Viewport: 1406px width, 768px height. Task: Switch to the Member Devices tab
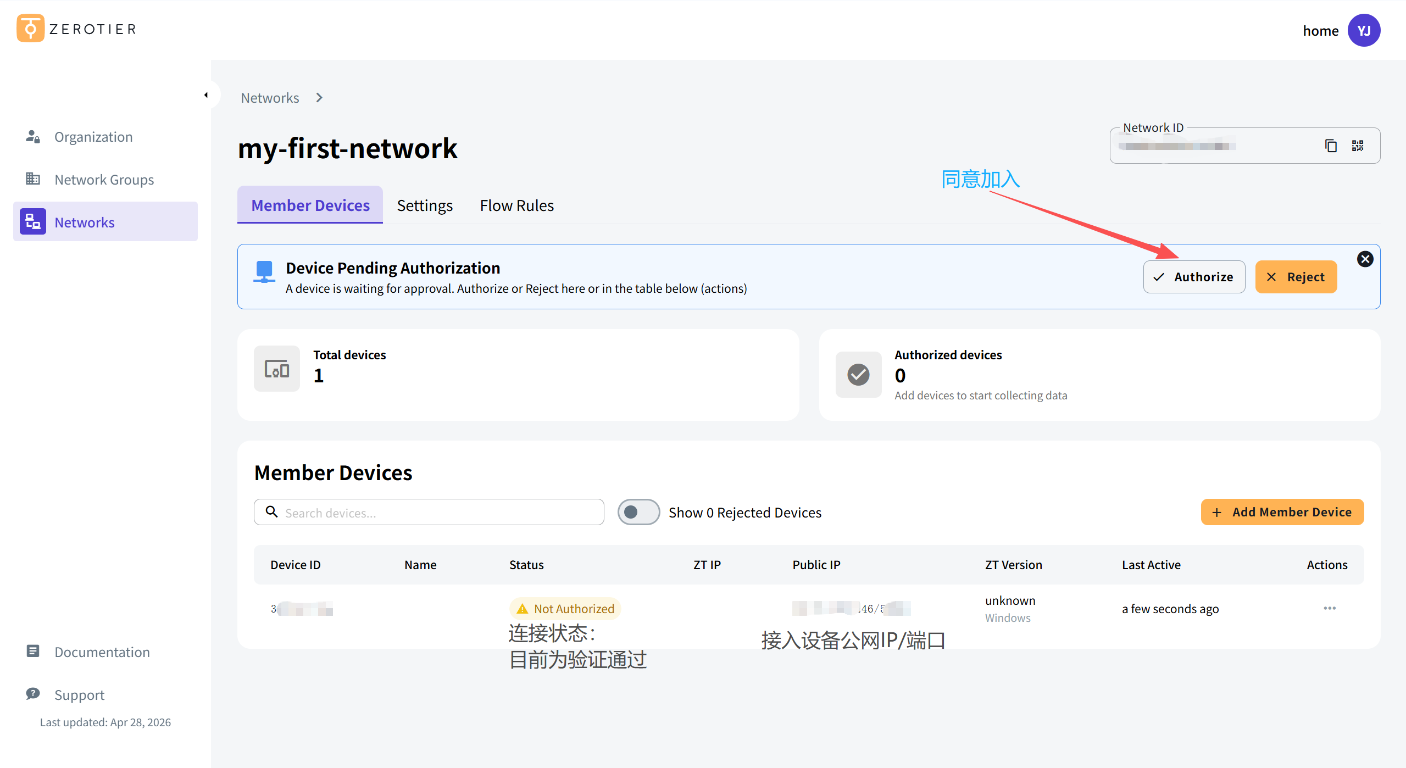click(310, 205)
